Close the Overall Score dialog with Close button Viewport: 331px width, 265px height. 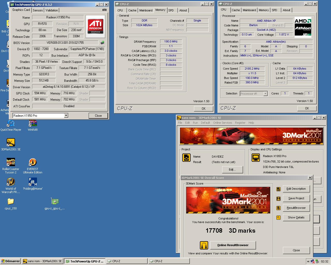[296, 250]
